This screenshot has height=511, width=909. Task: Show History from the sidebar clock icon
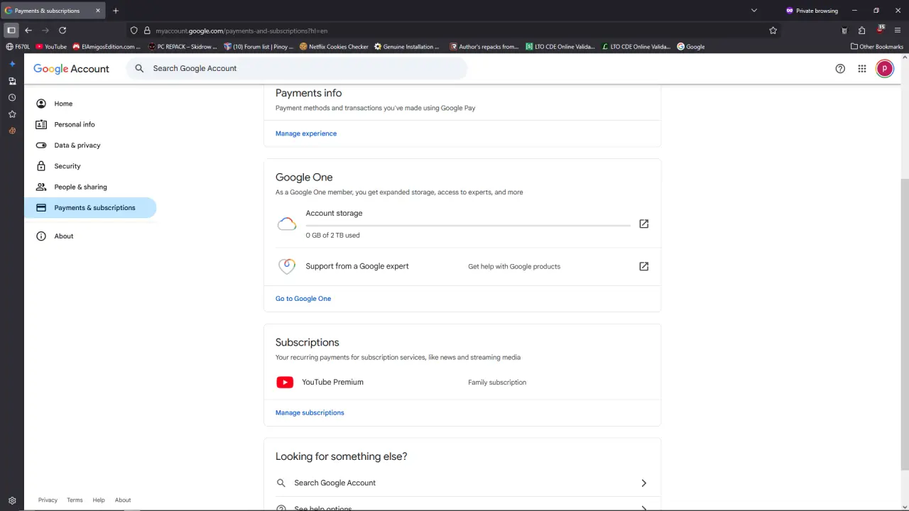click(12, 97)
